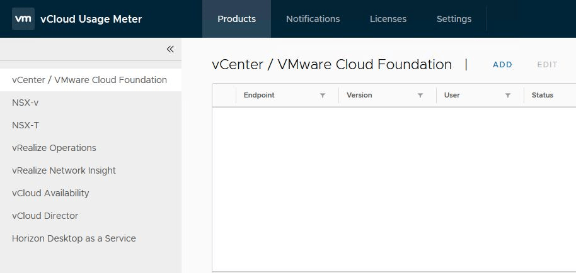
Task: Click the VMware vm logo icon
Action: 23,19
